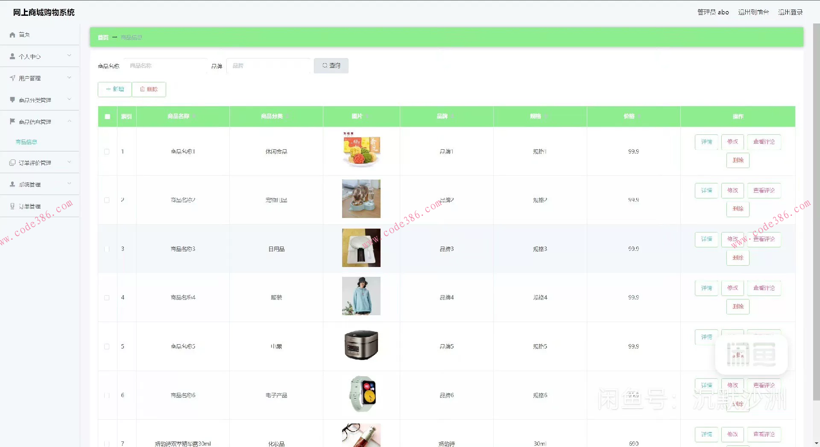Click the device icon beside 订单管理
This screenshot has height=447, width=820.
[x=12, y=206]
